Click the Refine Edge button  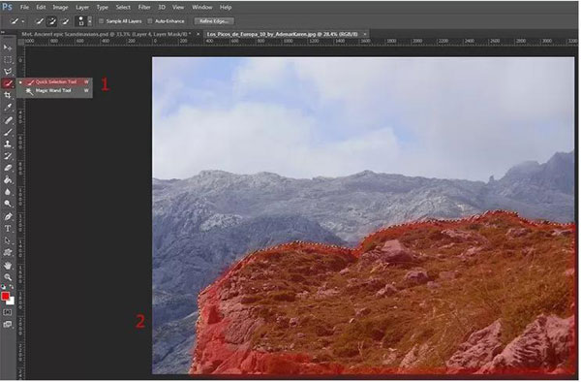(214, 21)
